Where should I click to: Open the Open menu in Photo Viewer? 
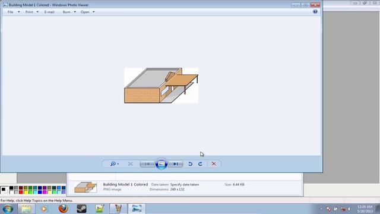pos(85,12)
